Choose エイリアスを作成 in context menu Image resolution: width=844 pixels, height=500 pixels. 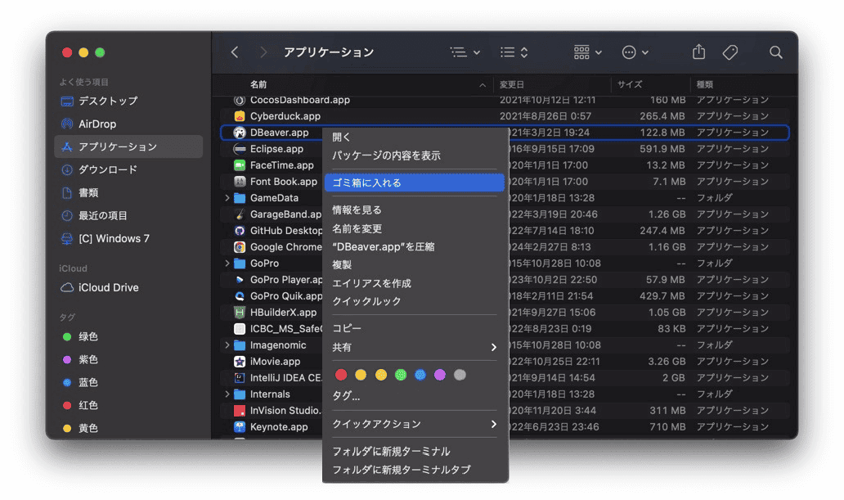[415, 283]
